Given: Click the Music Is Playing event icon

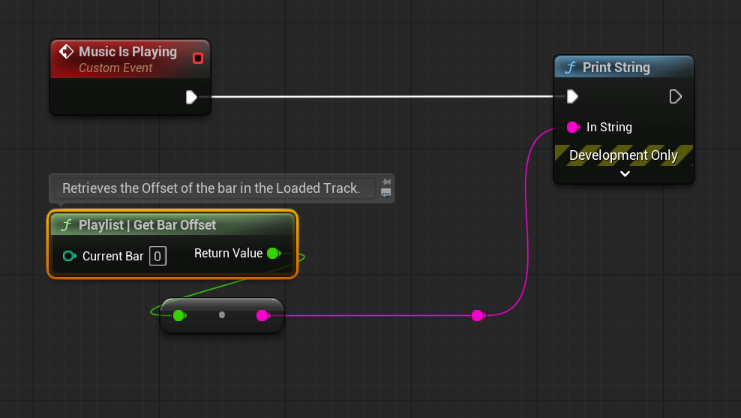Looking at the screenshot, I should (66, 52).
